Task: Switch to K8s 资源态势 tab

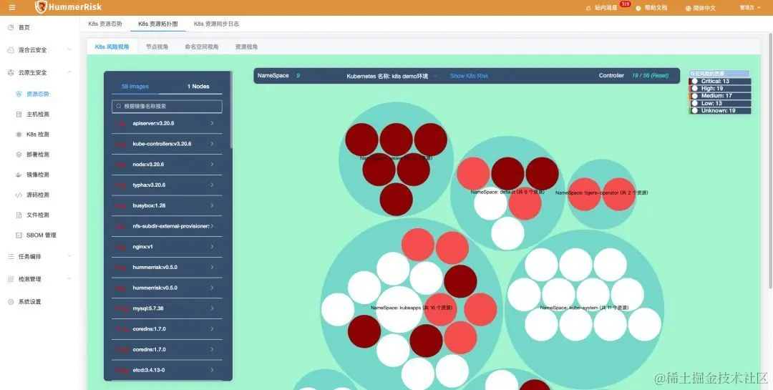Action: coord(105,24)
